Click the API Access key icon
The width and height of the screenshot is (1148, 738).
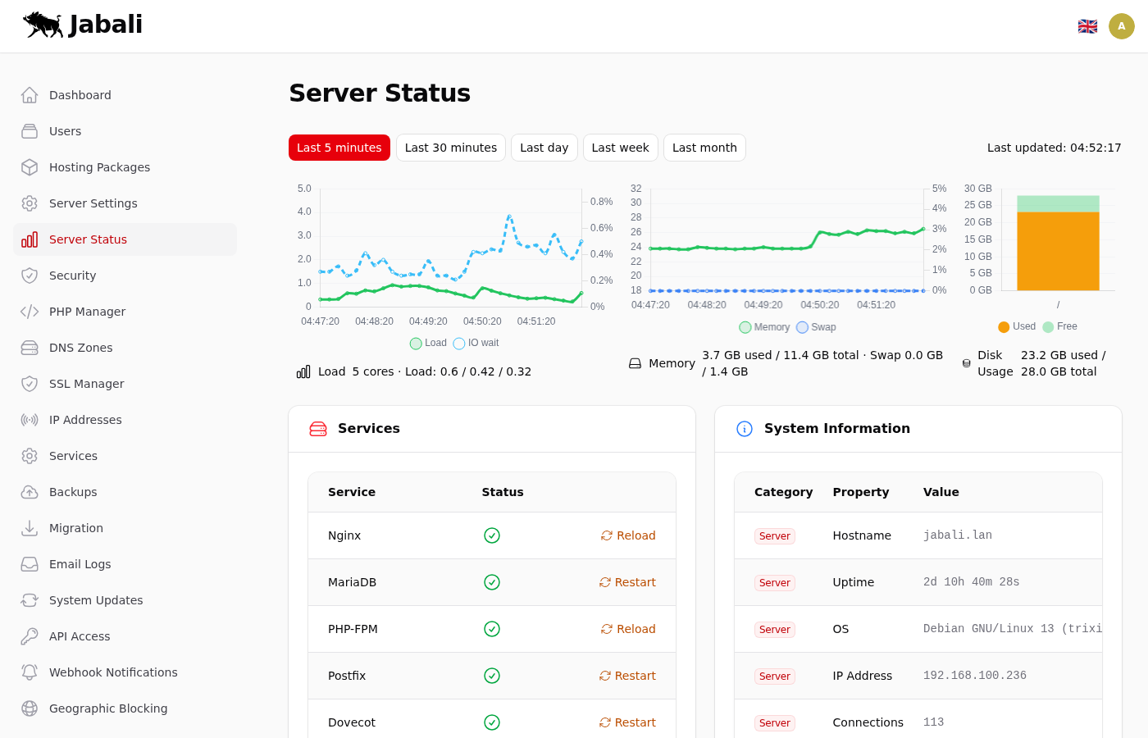click(x=30, y=636)
